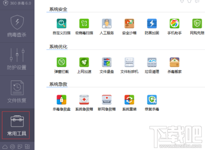Click the 系统优化 section heading
This screenshot has height=150, width=205.
[x=58, y=47]
